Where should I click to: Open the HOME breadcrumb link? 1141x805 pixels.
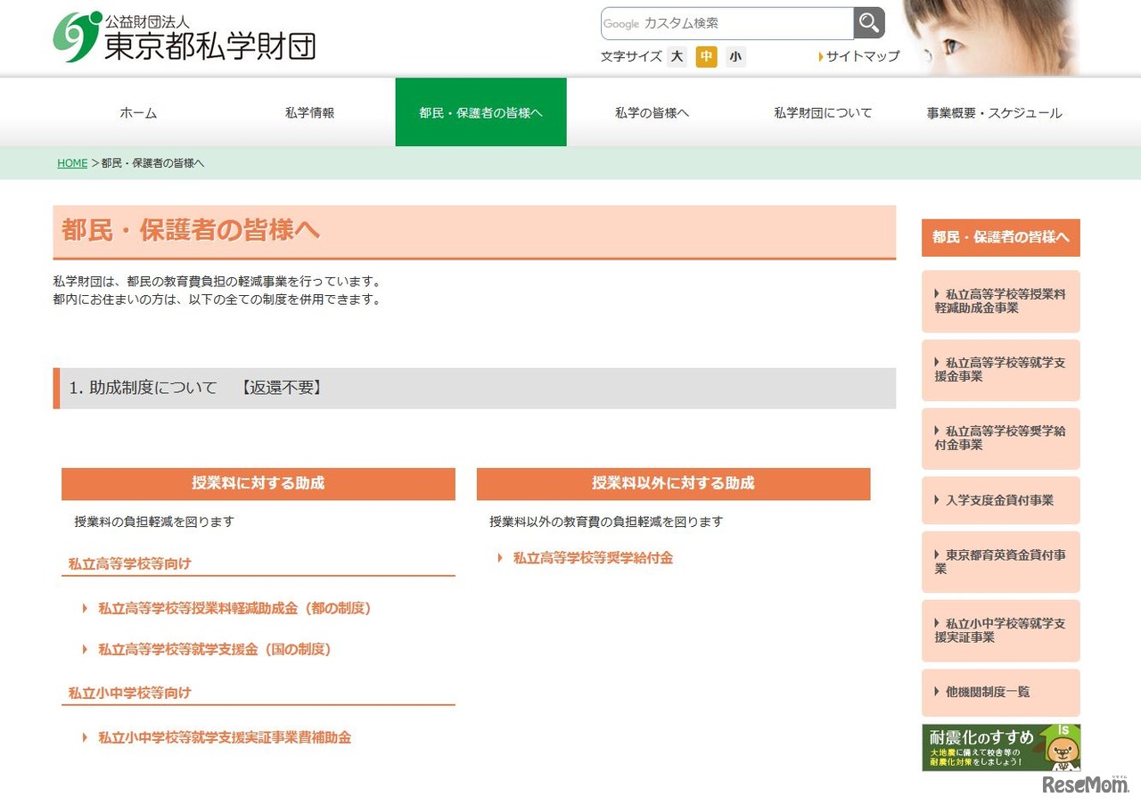click(x=71, y=162)
